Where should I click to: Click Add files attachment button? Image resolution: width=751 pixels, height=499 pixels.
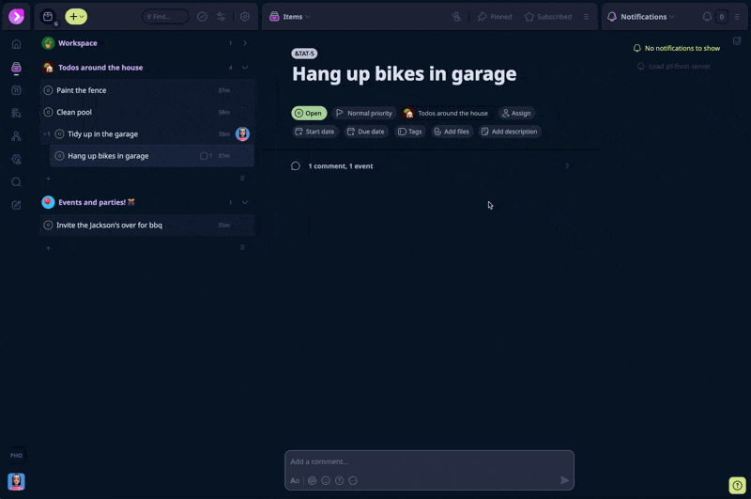pos(452,132)
